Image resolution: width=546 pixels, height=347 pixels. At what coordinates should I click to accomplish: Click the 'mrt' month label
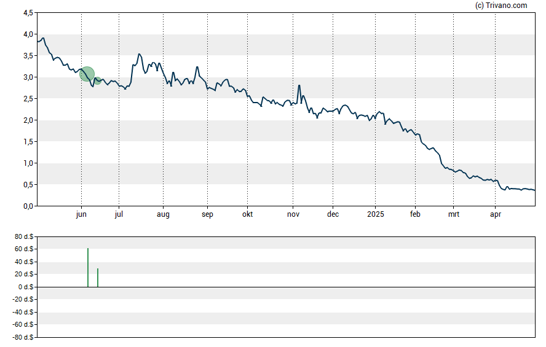click(x=453, y=214)
